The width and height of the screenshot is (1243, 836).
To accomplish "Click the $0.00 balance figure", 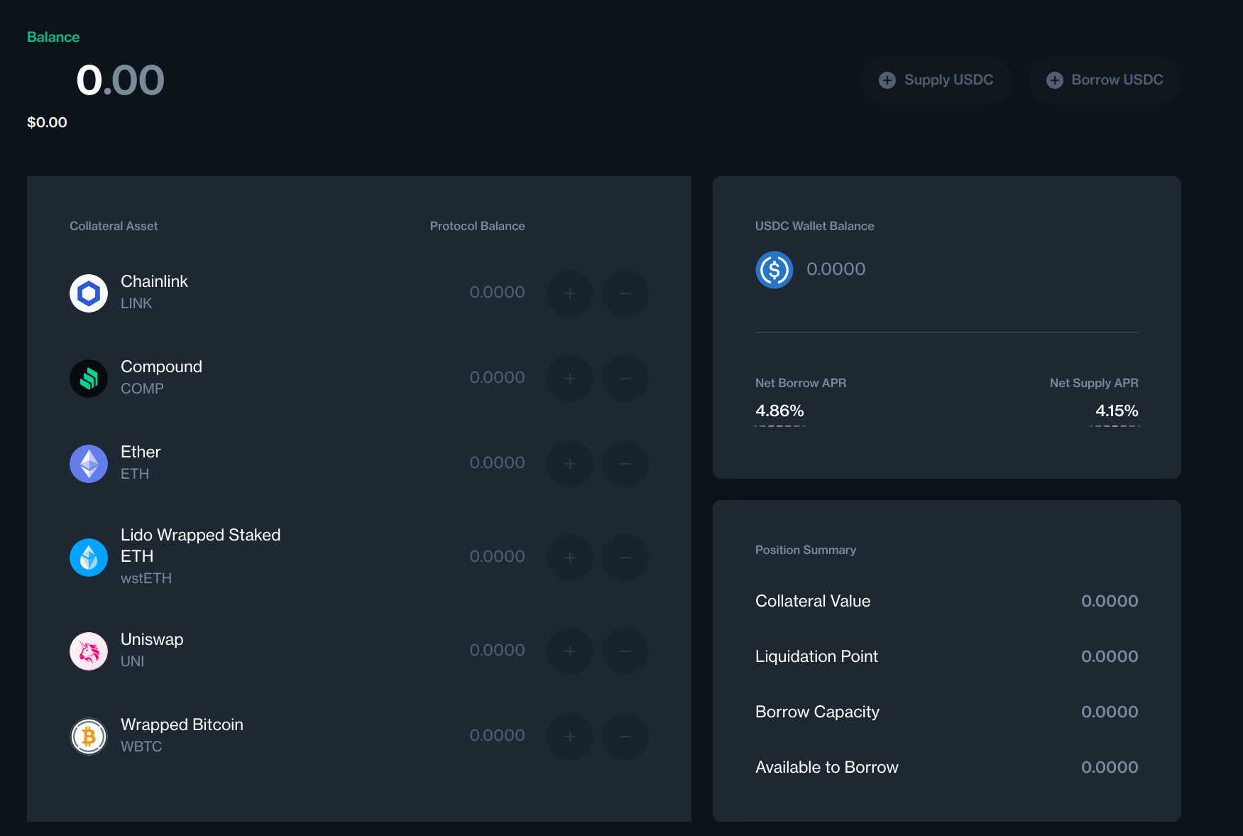I will click(47, 121).
